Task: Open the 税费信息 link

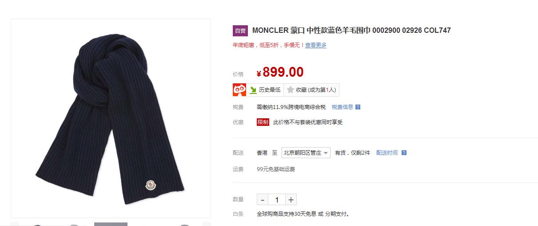Action: (x=343, y=107)
